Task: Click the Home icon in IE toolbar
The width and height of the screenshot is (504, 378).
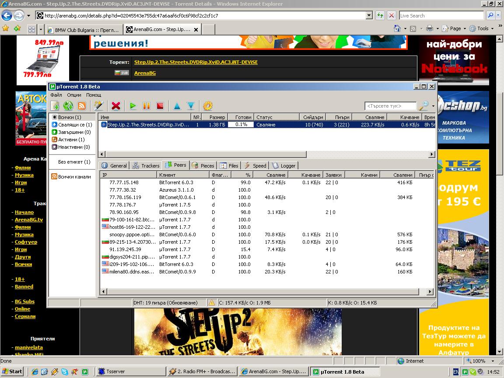Action: 397,28
